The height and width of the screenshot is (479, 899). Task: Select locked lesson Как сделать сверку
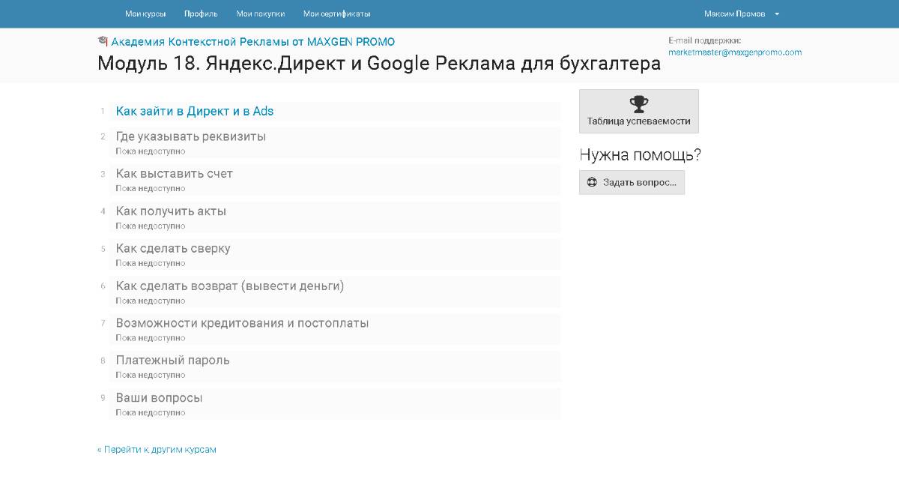coord(173,249)
